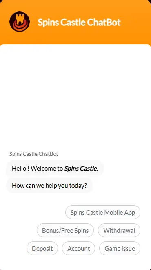Click the yellow castle tower inside the logo

click(x=20, y=19)
